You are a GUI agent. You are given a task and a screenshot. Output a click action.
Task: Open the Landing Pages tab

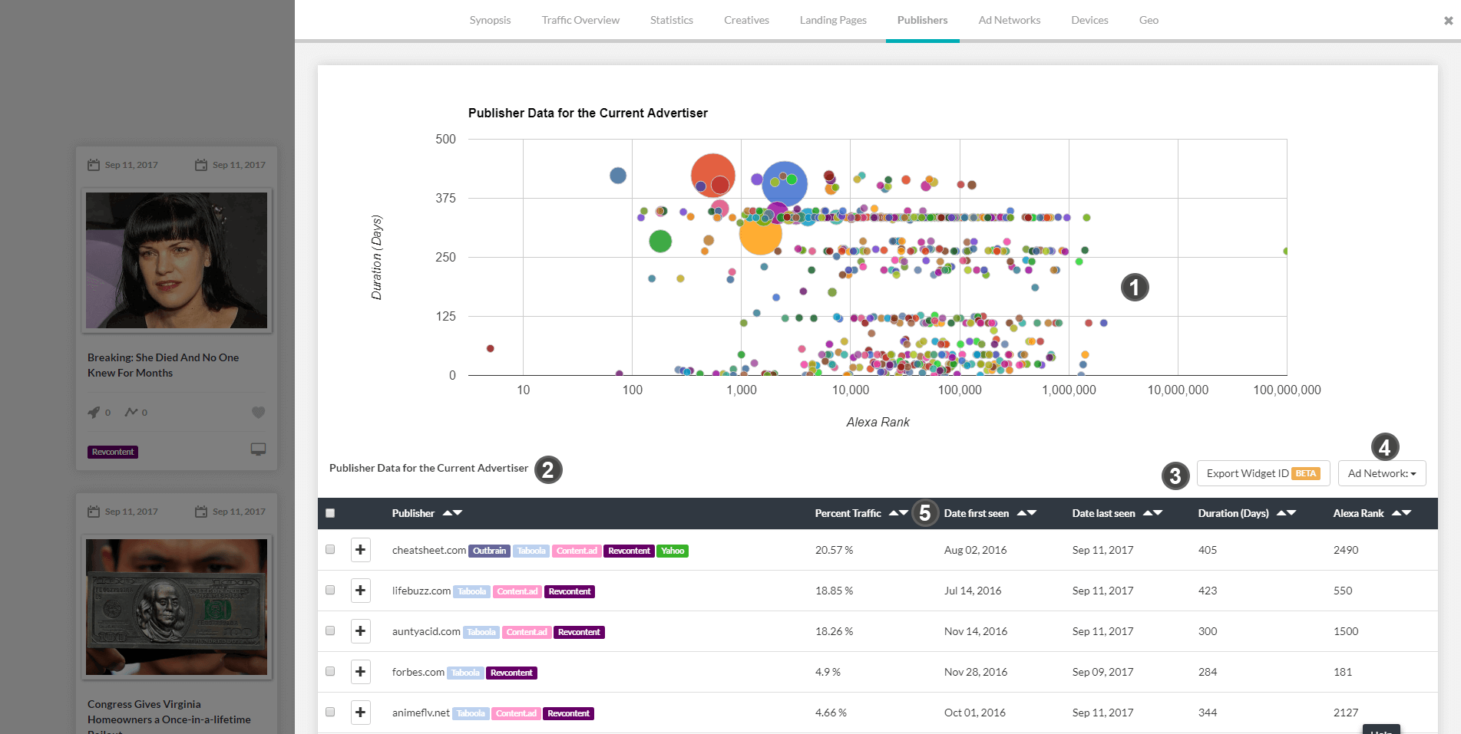(x=832, y=20)
